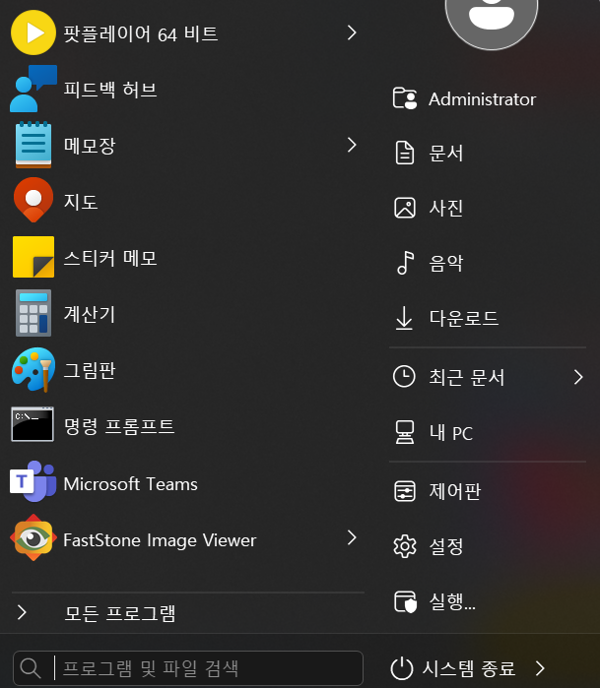
Task: Select the FastStone Image Viewer entry text
Action: (160, 540)
